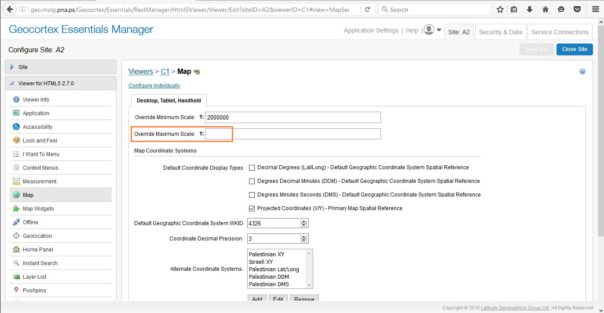Go to Viewers breadcrumb link
The width and height of the screenshot is (604, 313).
pyautogui.click(x=141, y=71)
